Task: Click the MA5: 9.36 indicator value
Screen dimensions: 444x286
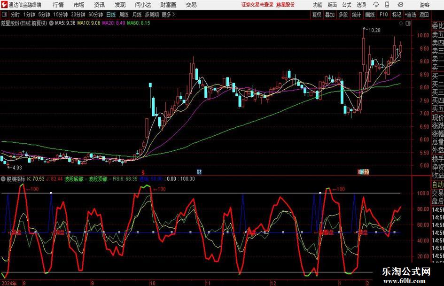Action: click(65, 23)
